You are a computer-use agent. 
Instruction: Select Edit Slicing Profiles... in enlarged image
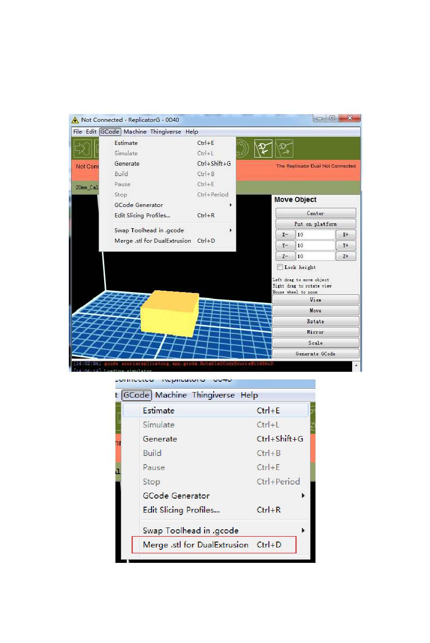click(x=216, y=510)
